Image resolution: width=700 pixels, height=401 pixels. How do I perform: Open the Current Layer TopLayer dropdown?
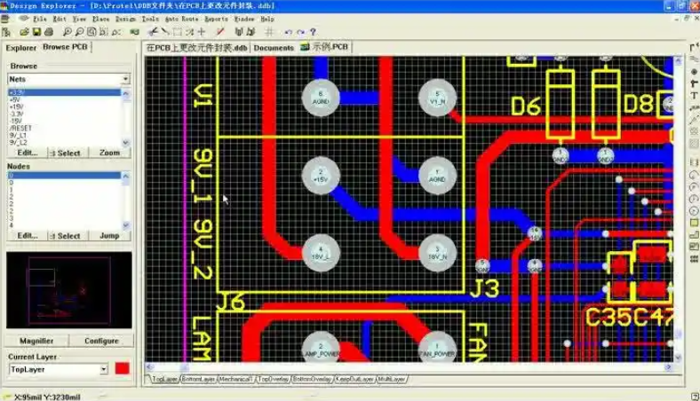[x=104, y=368]
